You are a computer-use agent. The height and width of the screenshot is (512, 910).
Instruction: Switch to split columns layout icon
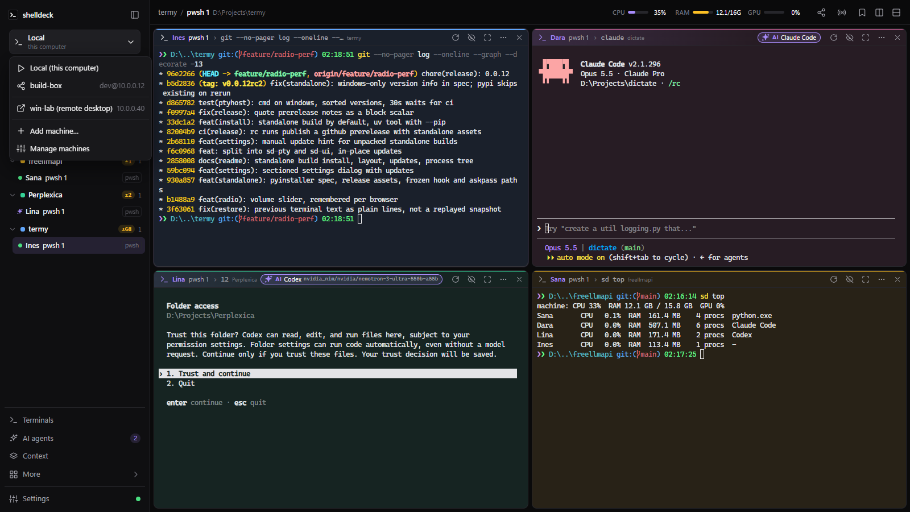tap(879, 13)
